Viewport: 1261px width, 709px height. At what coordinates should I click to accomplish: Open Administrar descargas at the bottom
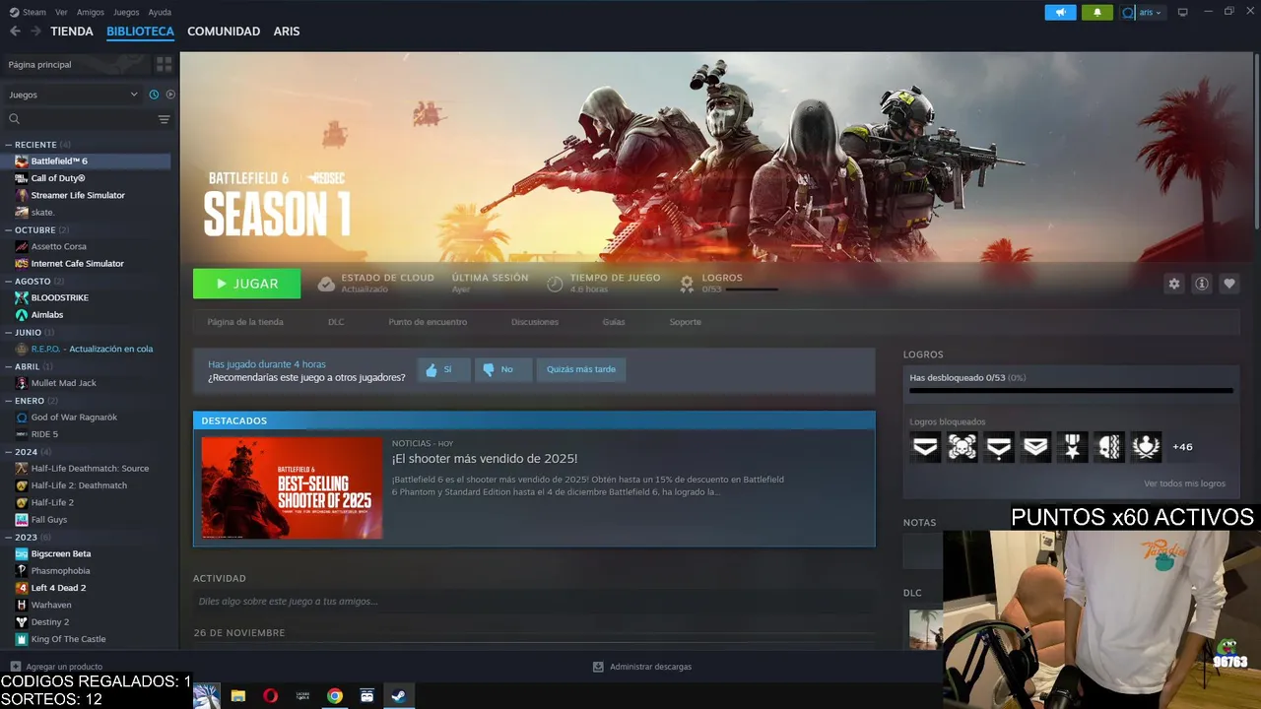[x=641, y=667]
